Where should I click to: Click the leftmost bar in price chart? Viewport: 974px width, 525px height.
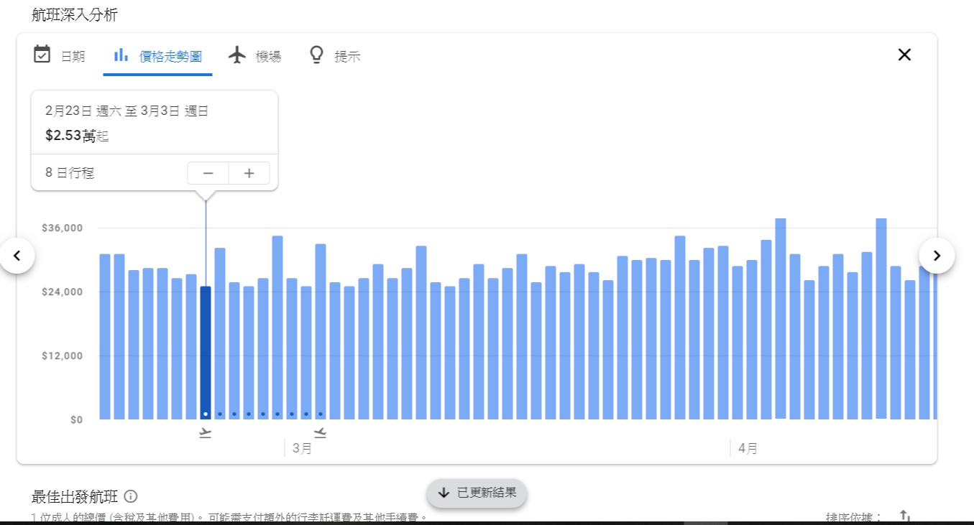[105, 336]
